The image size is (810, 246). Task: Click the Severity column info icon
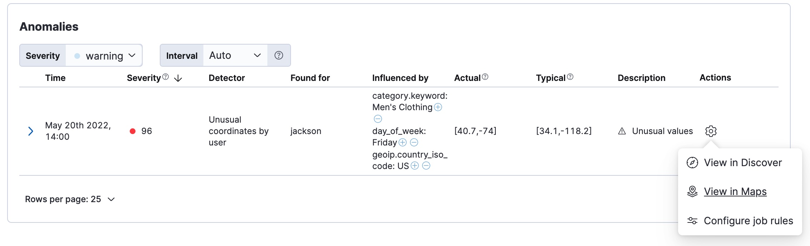tap(166, 77)
